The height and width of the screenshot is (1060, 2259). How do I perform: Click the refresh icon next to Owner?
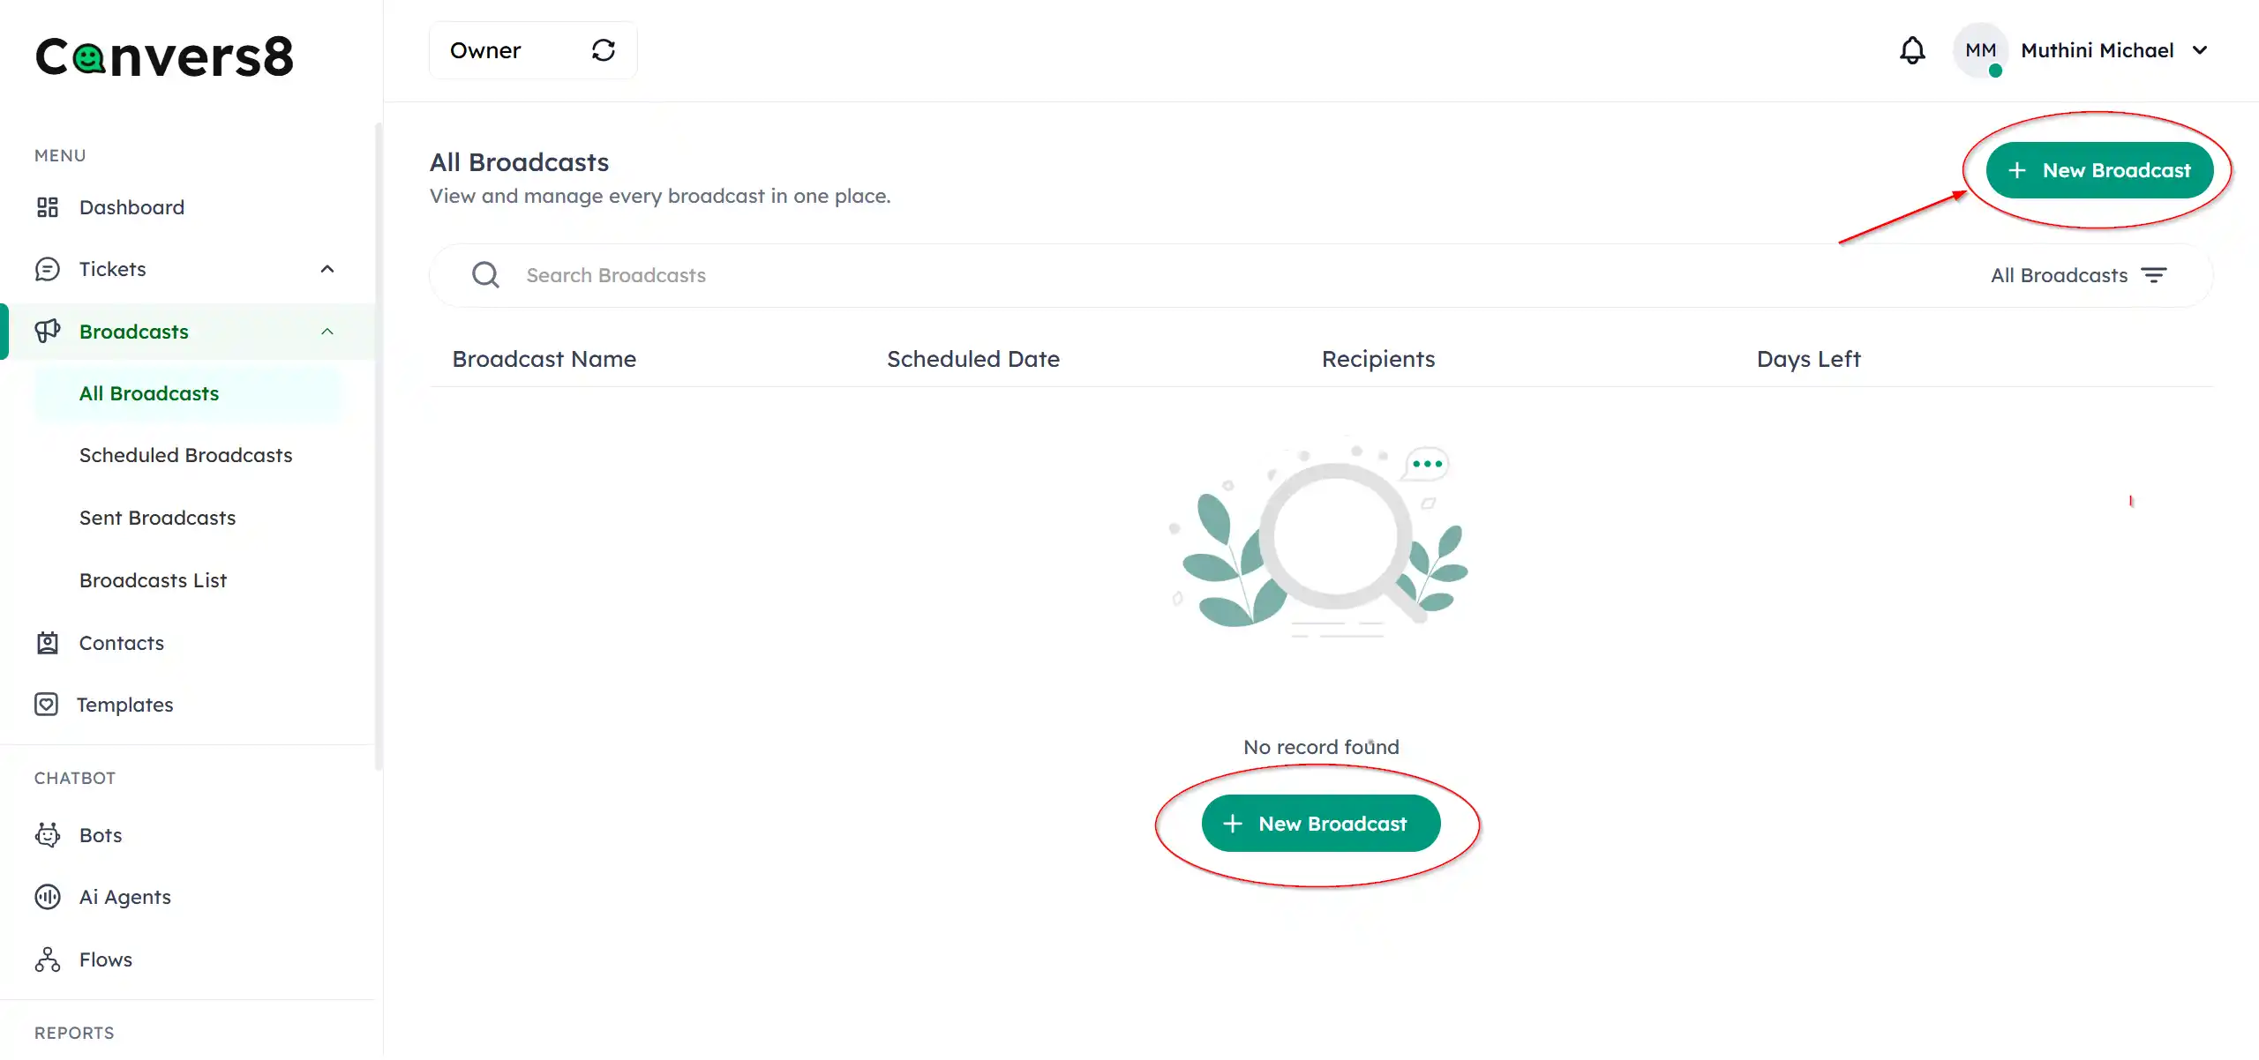coord(604,50)
